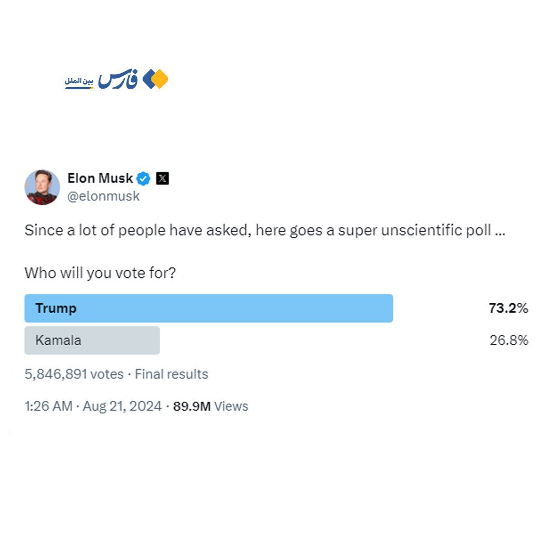Open the 89.9M Views analytics
560x560 pixels.
tap(211, 407)
